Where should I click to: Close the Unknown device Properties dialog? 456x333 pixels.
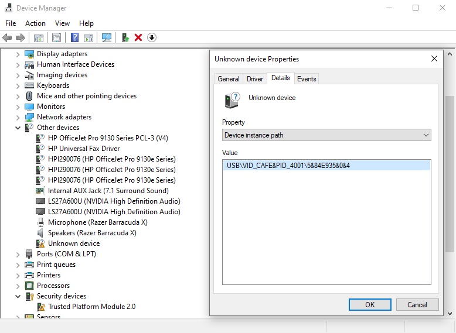pyautogui.click(x=434, y=59)
